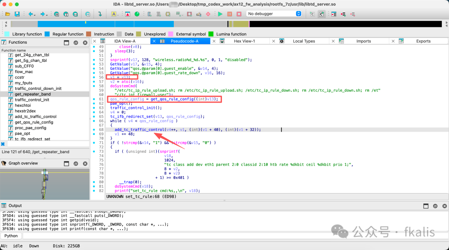
Task: Click the Python console language button
Action: click(x=11, y=236)
